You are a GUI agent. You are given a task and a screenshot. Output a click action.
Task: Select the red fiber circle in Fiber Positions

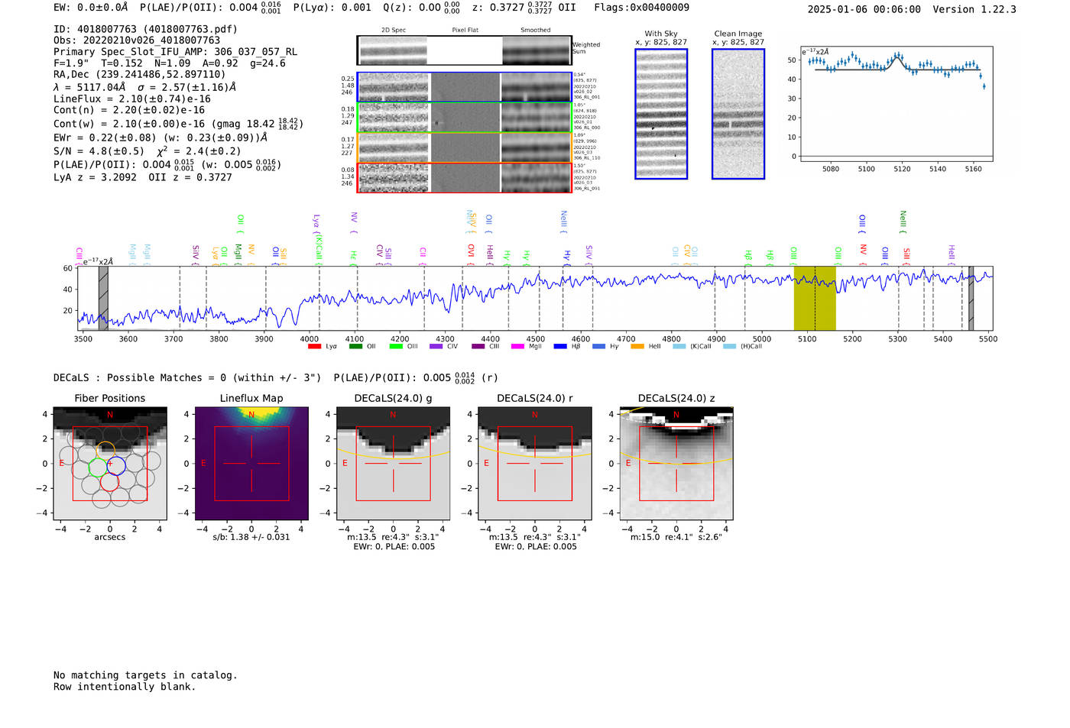[109, 482]
